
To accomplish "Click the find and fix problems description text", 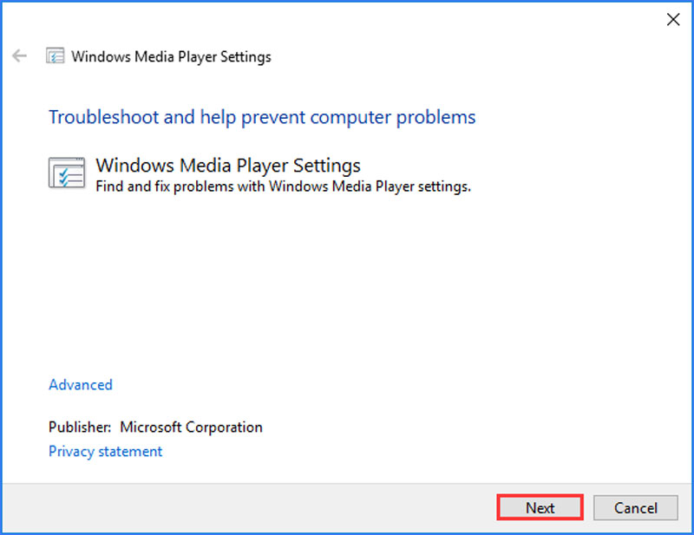I will 285,186.
